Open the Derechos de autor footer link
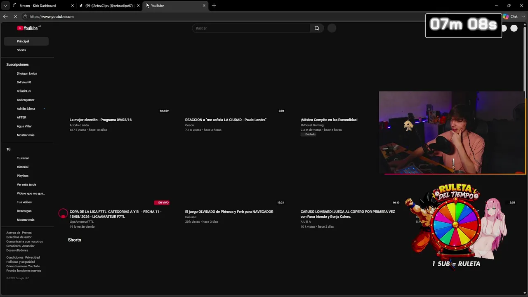The height and width of the screenshot is (297, 528). click(19, 237)
